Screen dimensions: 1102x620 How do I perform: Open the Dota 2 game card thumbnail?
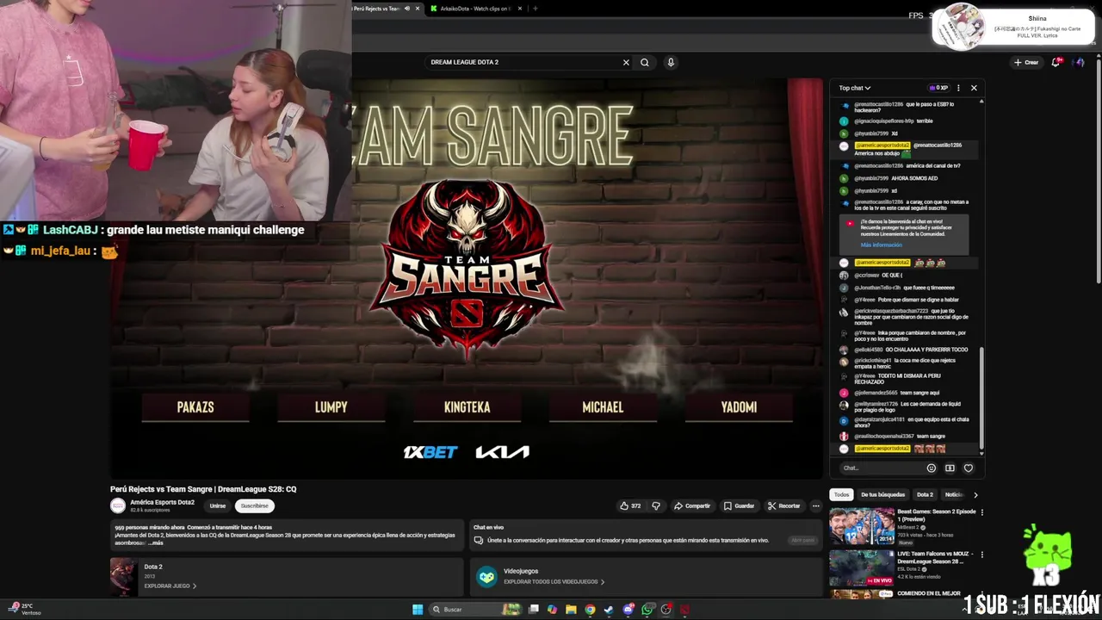pyautogui.click(x=123, y=577)
